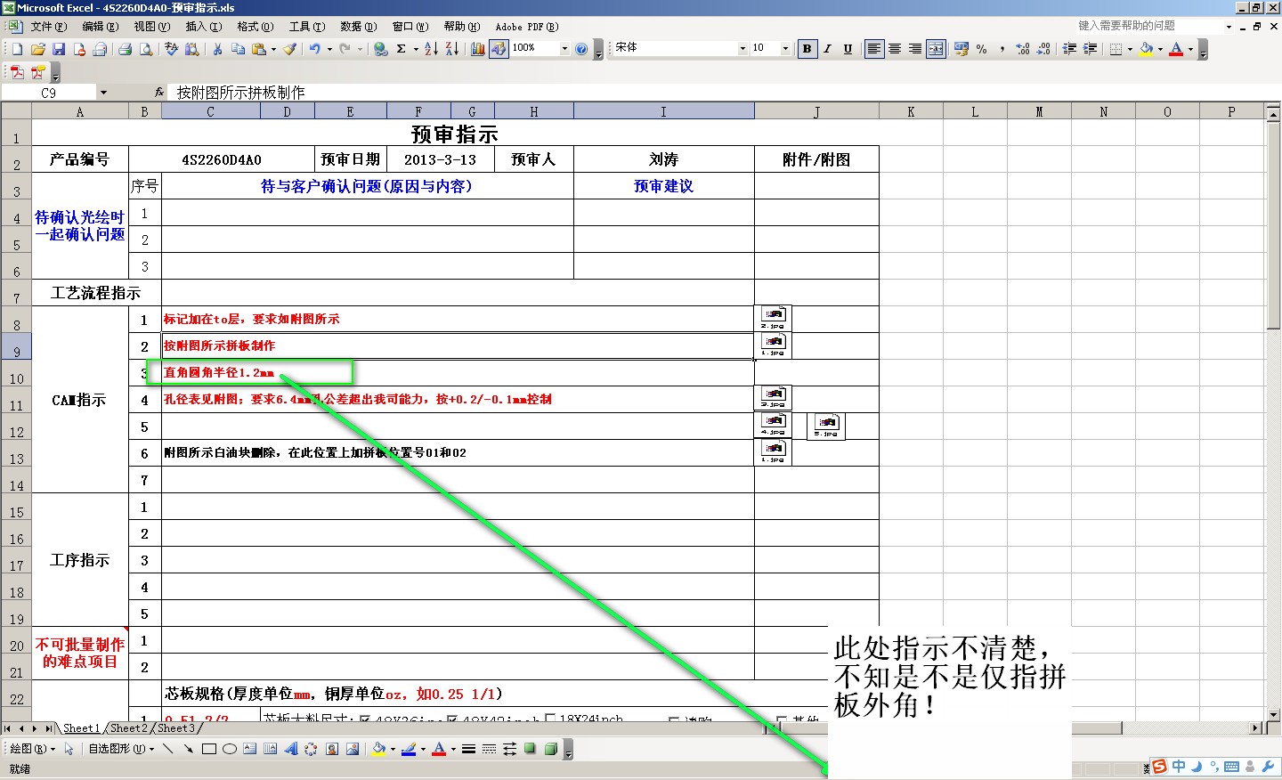The height and width of the screenshot is (780, 1282).
Task: Click the help question search box
Action: (x=1148, y=26)
